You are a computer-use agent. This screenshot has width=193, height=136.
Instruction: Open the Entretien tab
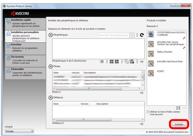tap(25, 49)
